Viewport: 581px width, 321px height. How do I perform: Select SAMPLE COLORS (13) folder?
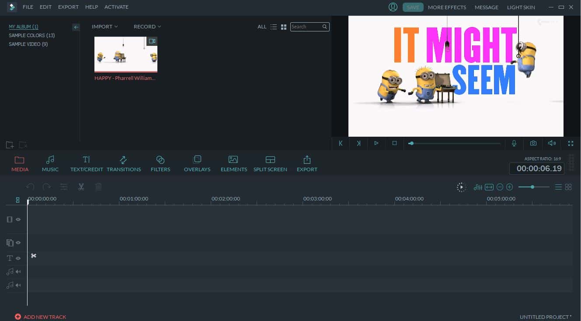click(32, 35)
